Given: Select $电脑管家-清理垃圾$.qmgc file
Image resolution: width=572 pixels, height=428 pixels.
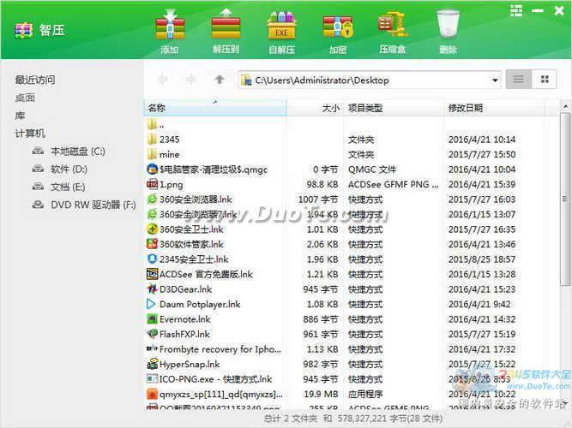Looking at the screenshot, I should 207,169.
